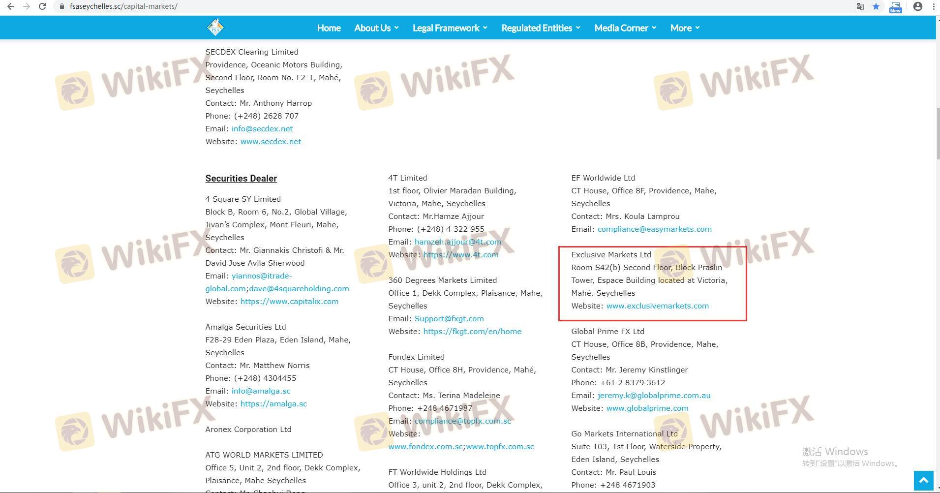Viewport: 940px width, 493px height.
Task: Open the browser profile account icon
Action: click(x=917, y=6)
